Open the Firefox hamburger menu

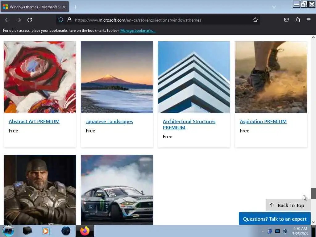[x=309, y=20]
